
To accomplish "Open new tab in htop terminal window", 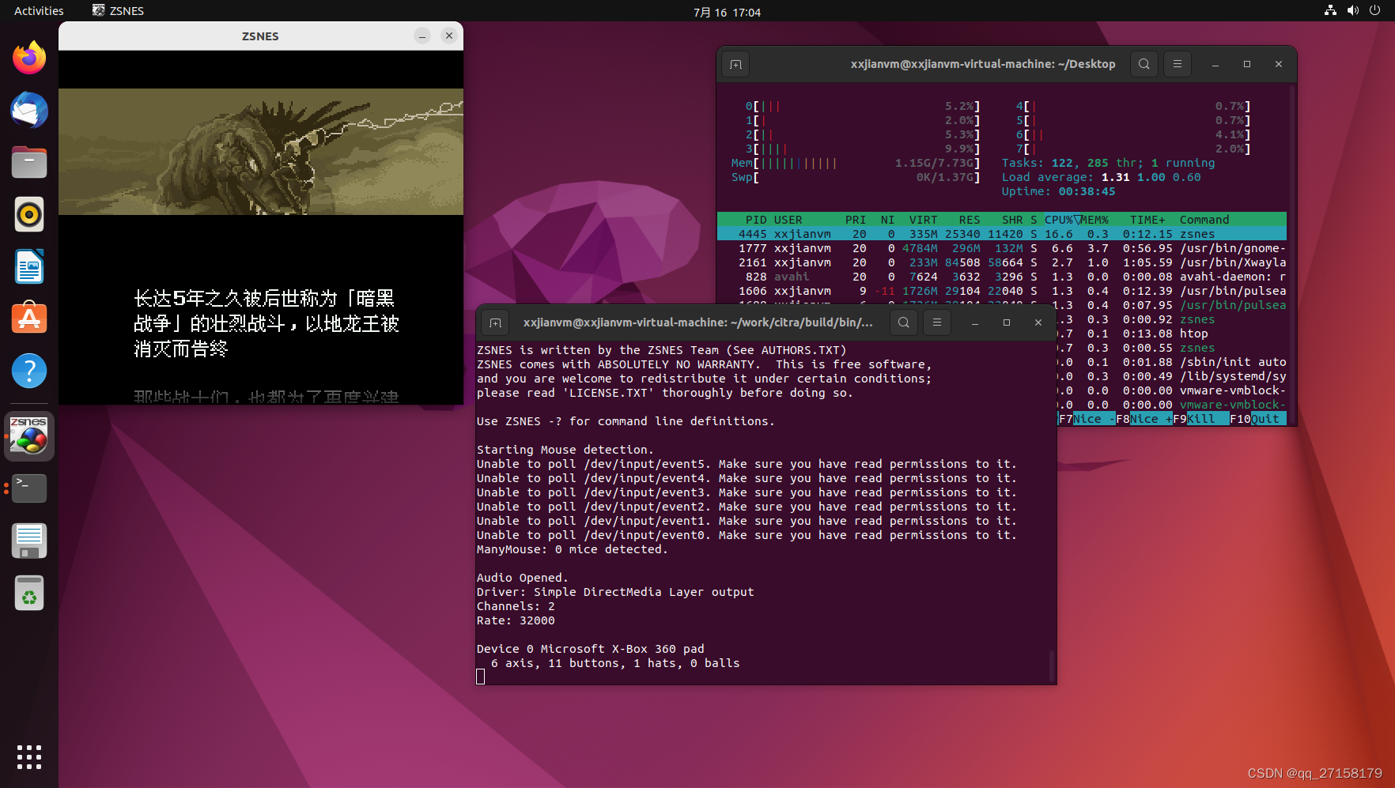I will pos(735,64).
